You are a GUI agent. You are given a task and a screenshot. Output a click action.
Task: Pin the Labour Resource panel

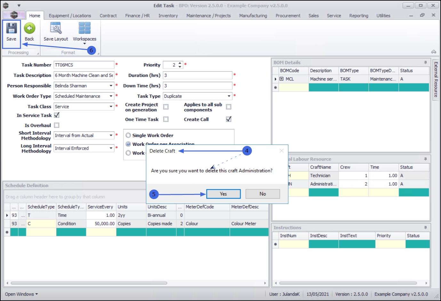pyautogui.click(x=425, y=159)
